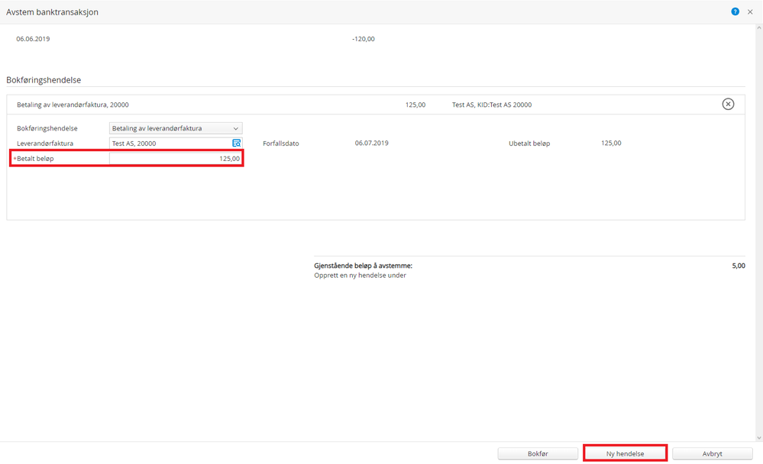Close the Avstem banktransaksjon dialog

point(750,11)
